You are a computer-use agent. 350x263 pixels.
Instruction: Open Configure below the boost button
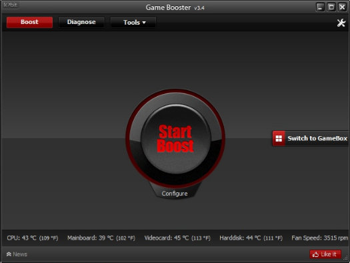click(175, 194)
